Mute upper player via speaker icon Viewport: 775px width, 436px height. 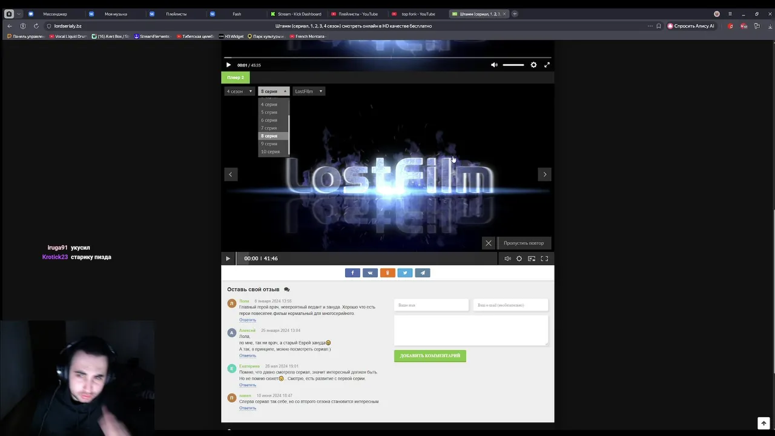494,65
